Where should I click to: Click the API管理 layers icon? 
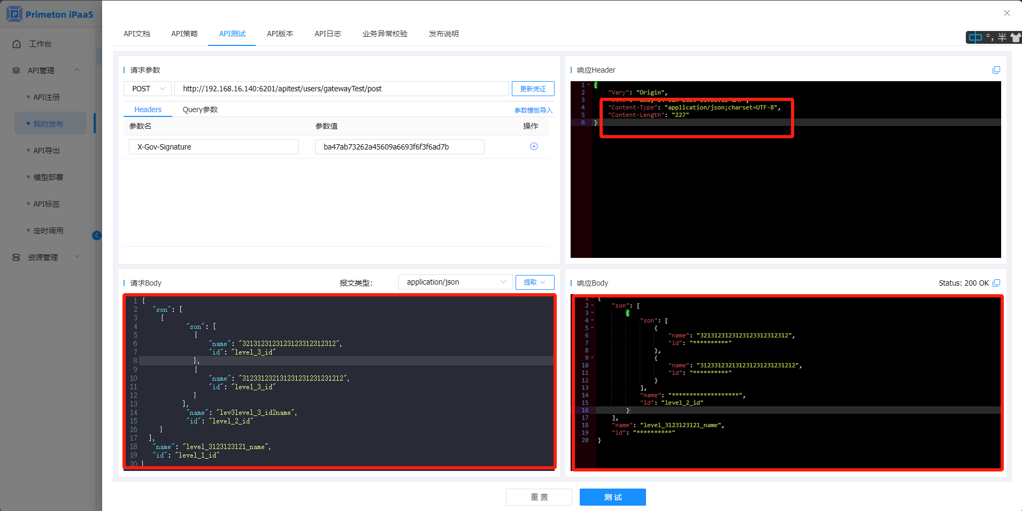16,70
